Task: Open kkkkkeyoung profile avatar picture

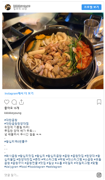Action: click(8, 7)
